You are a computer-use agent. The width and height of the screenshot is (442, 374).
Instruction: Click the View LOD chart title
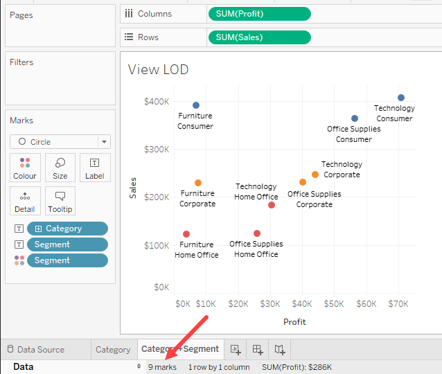[158, 69]
